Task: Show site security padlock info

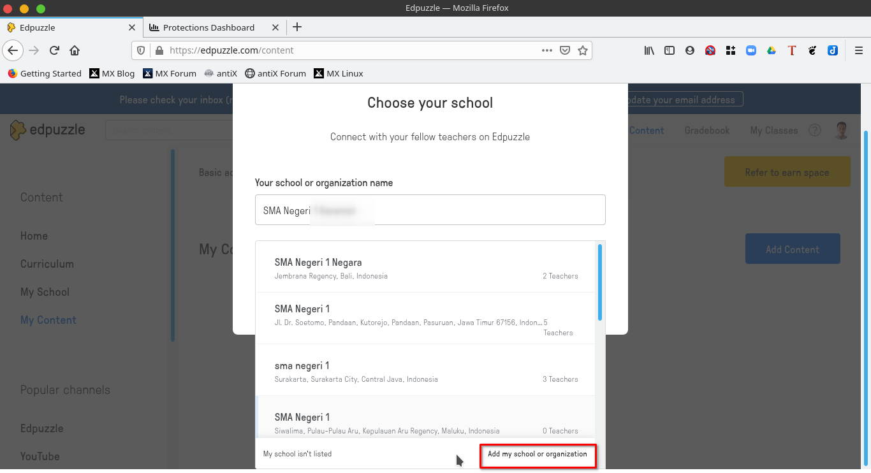Action: point(158,50)
